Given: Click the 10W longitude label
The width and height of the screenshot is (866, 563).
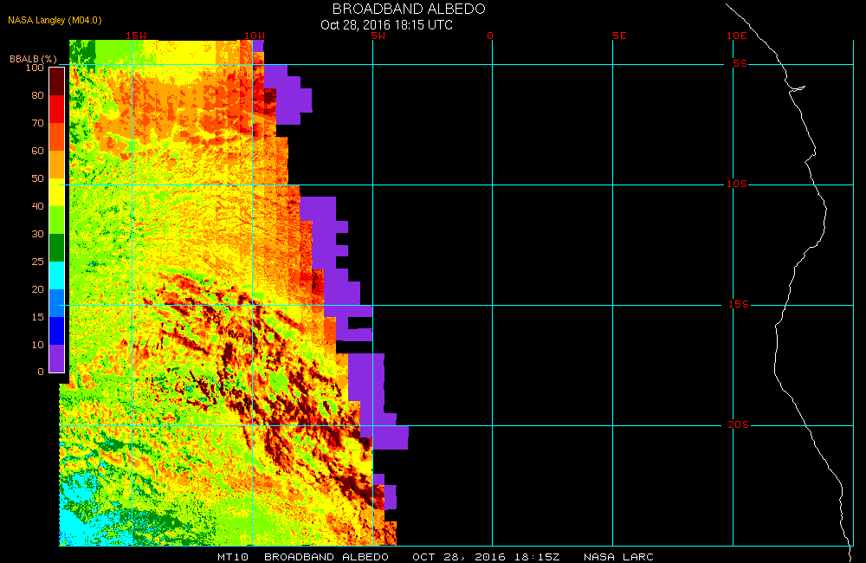Looking at the screenshot, I should click(x=254, y=36).
